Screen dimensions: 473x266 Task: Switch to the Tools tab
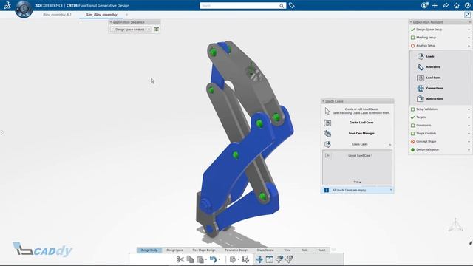click(x=304, y=250)
